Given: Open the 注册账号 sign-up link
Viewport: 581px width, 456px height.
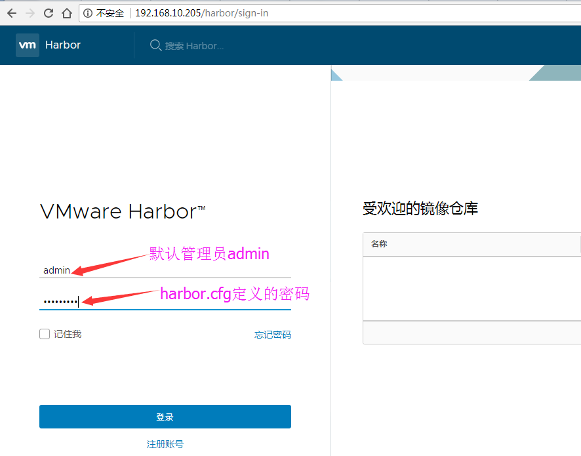Looking at the screenshot, I should [165, 444].
